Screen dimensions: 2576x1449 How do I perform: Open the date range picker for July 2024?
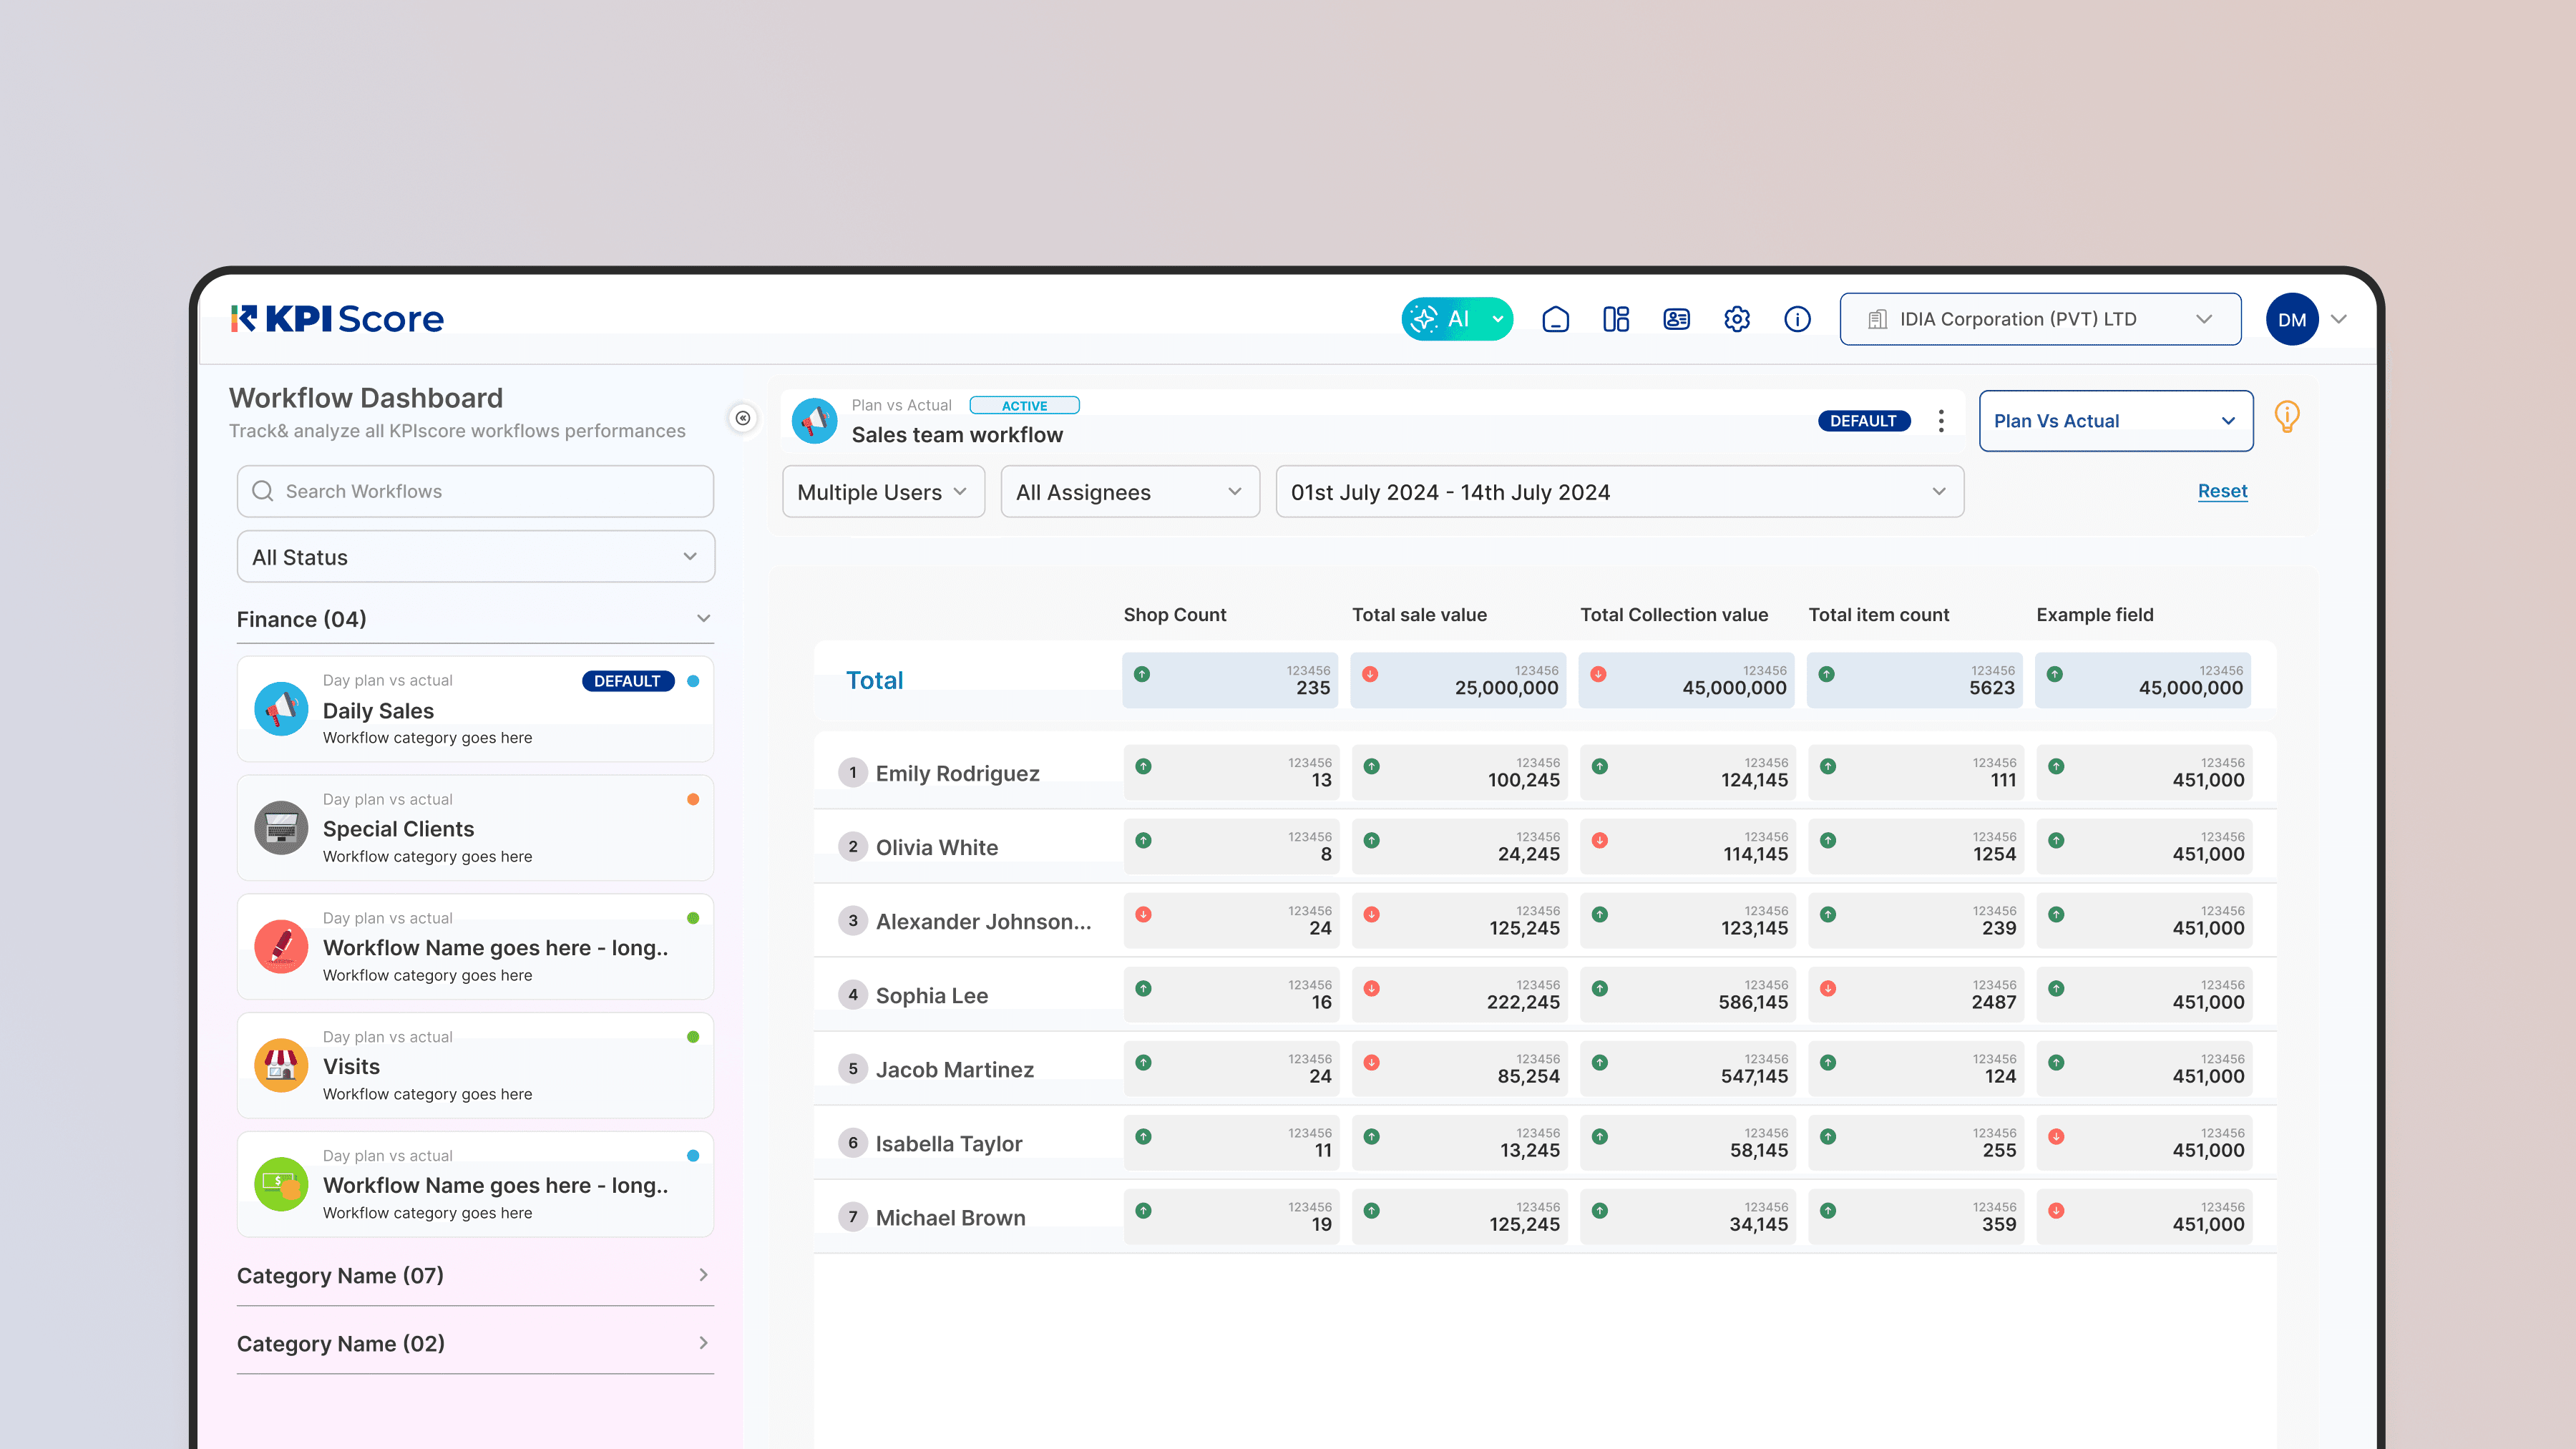tap(1618, 491)
